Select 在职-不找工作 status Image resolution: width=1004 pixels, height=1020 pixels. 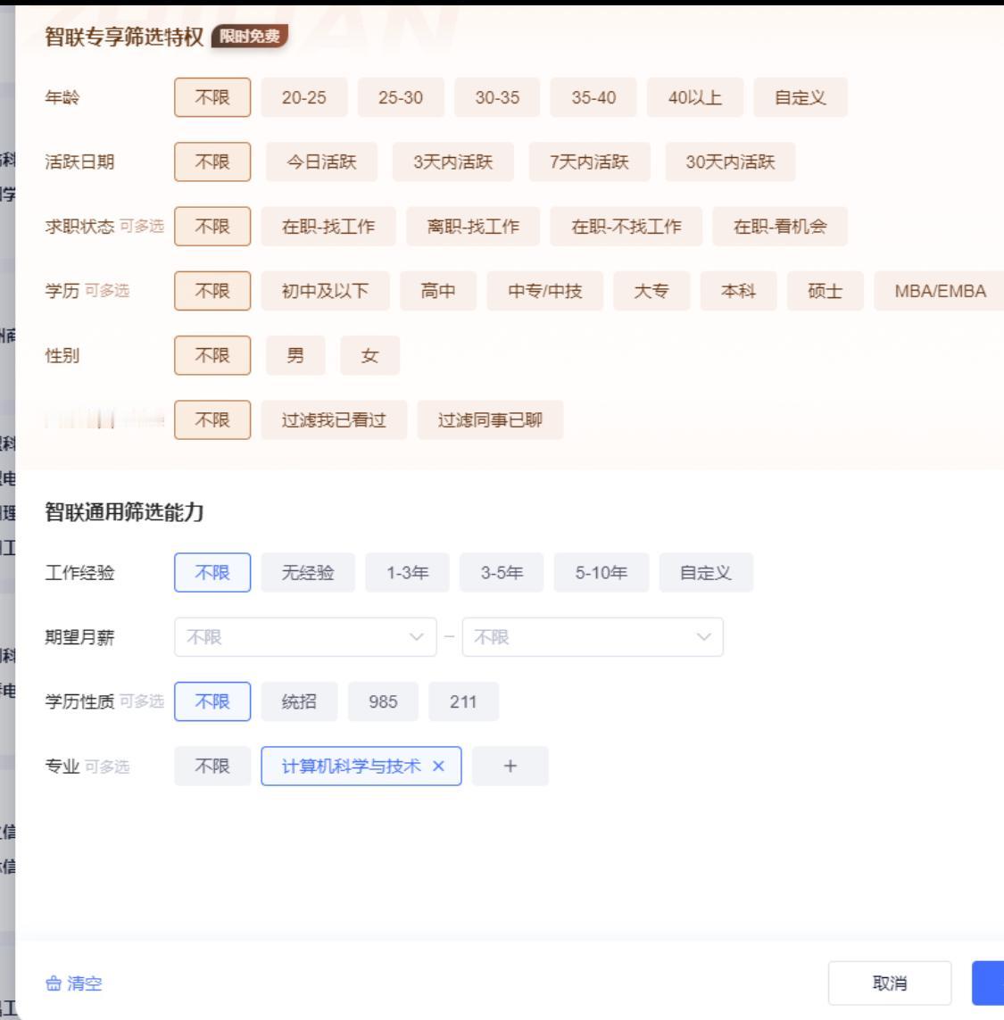point(626,227)
